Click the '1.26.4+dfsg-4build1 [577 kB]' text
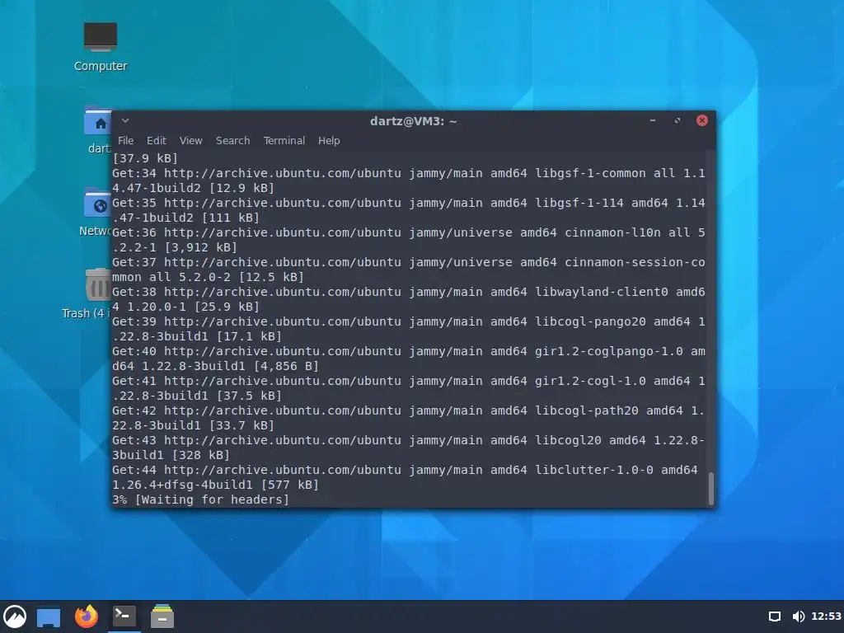Viewport: 844px width, 633px height. [215, 485]
